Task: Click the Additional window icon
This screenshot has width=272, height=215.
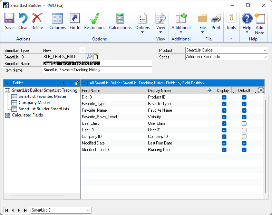Action: tap(181, 18)
